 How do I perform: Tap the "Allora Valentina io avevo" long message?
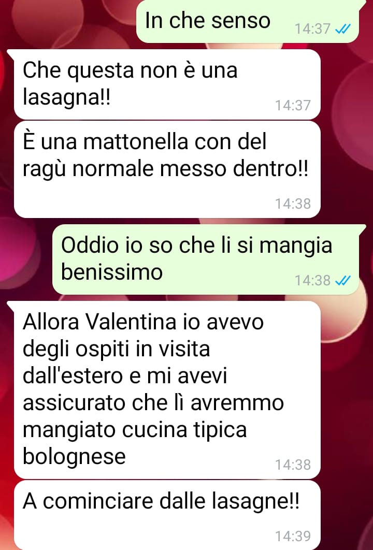pyautogui.click(x=167, y=390)
